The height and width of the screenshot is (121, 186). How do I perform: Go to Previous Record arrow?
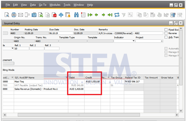coord(96,15)
